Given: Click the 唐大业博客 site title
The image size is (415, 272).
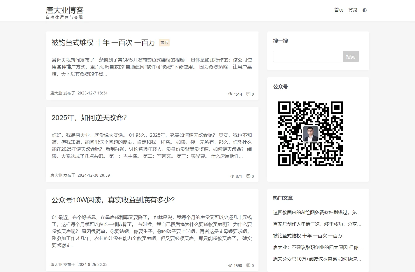Looking at the screenshot, I should 65,10.
